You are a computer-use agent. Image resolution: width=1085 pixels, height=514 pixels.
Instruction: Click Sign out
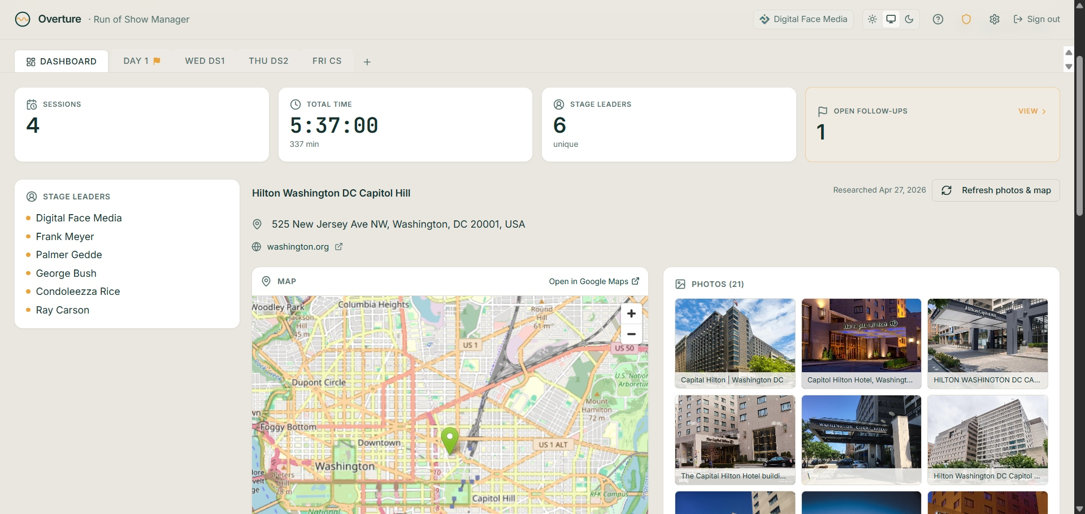click(x=1036, y=19)
